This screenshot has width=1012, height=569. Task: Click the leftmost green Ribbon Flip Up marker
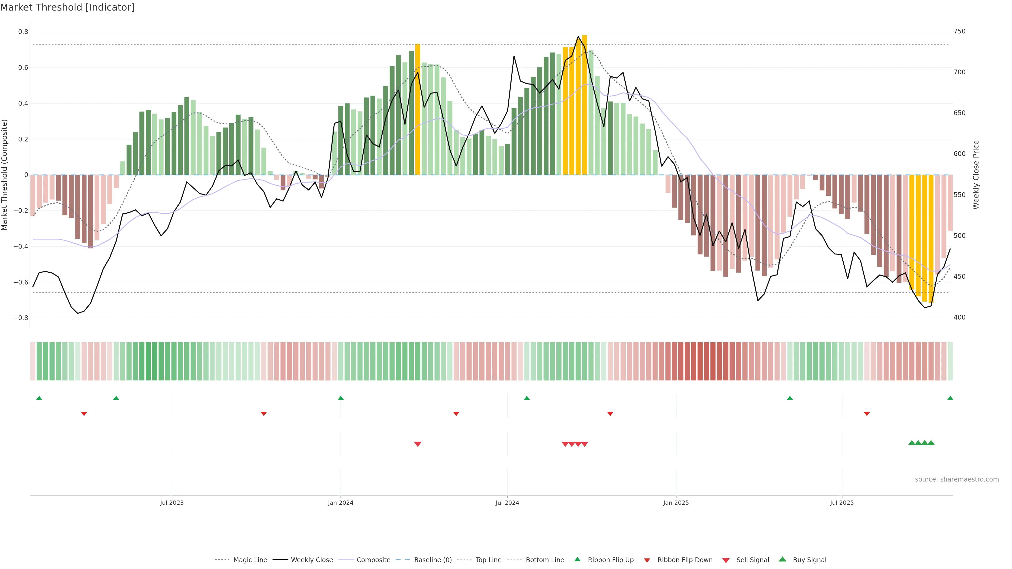point(39,398)
